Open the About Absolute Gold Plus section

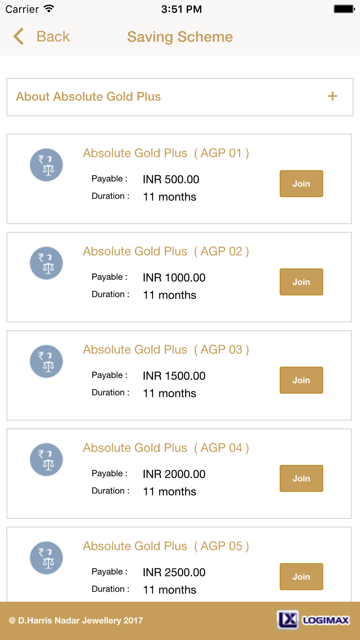[x=88, y=96]
